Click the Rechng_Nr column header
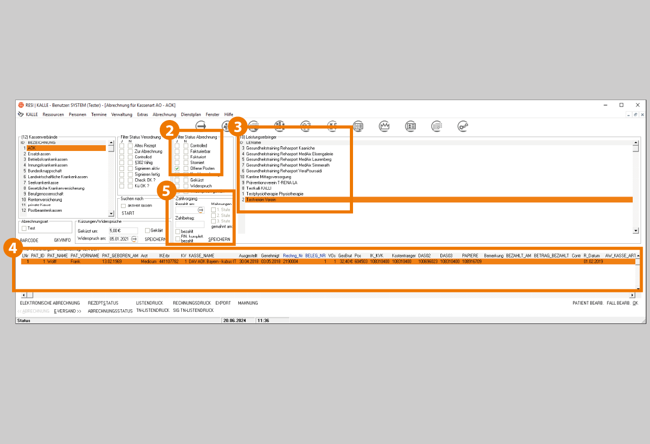 pyautogui.click(x=292, y=255)
